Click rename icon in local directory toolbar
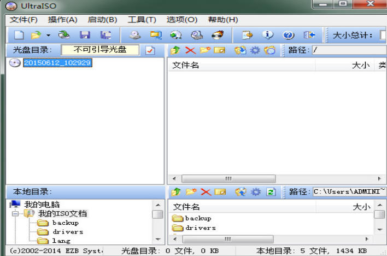The width and height of the screenshot is (387, 256). point(220,192)
